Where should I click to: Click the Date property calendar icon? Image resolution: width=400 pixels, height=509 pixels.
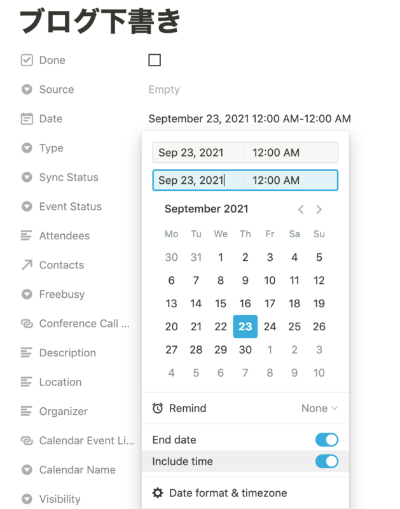pos(27,118)
